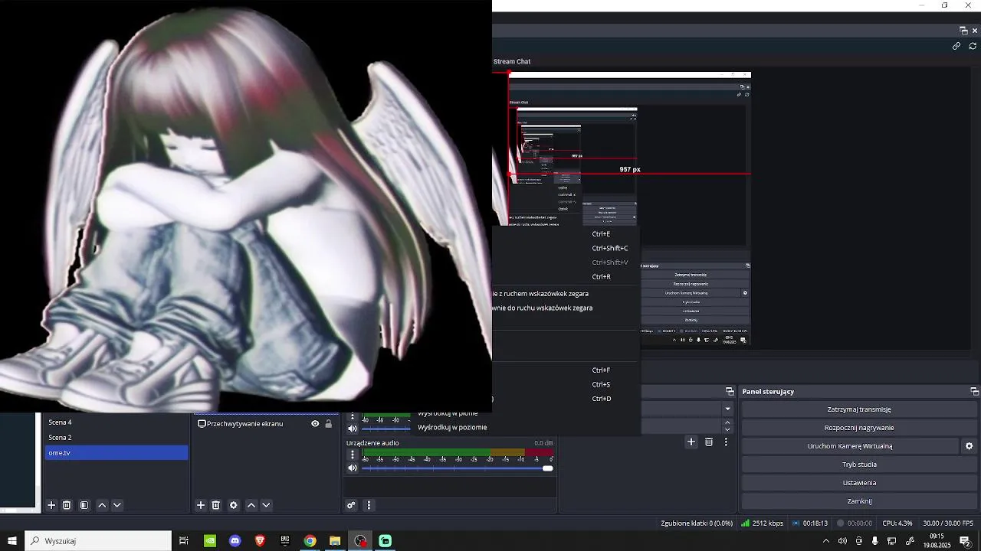Click Rozpocznij nagrywanie button
The width and height of the screenshot is (981, 551).
tap(859, 428)
